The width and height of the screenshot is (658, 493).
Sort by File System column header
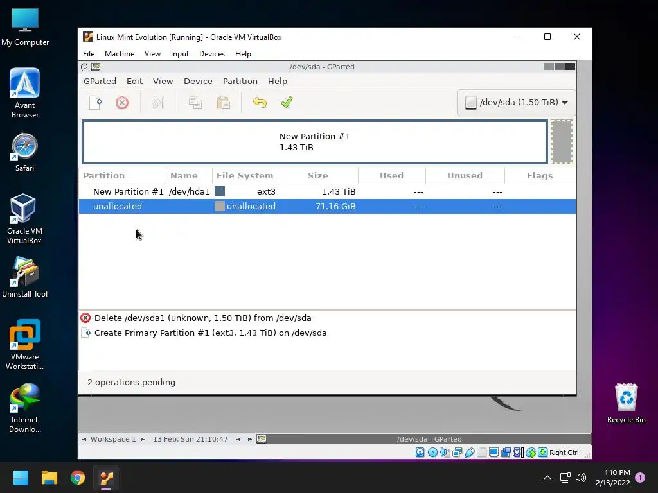245,176
